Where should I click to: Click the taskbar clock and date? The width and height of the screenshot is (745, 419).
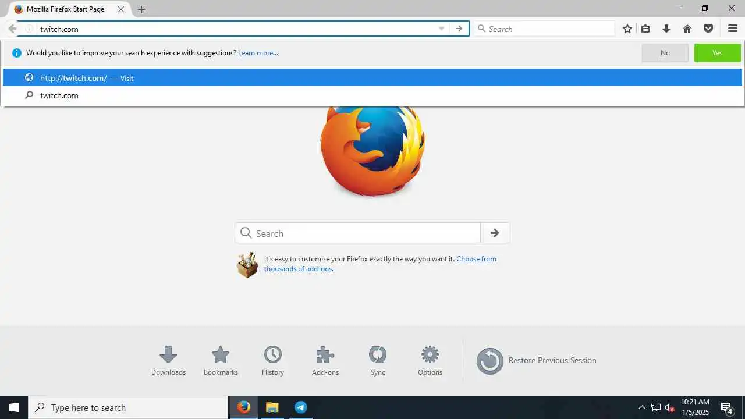click(695, 407)
